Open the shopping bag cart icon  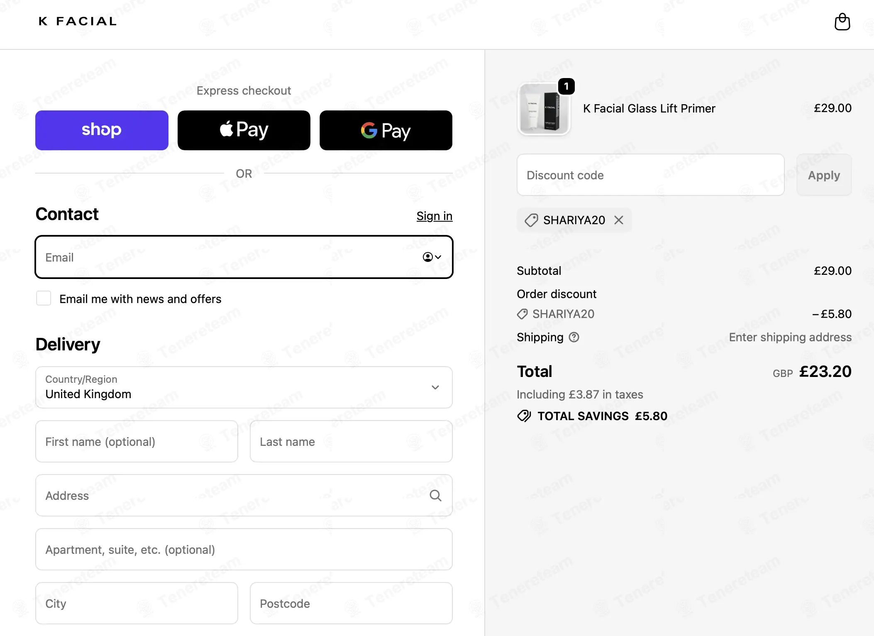[x=842, y=22]
